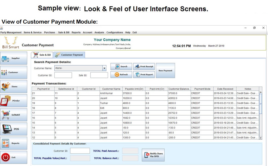Click the Customer Id search field
Screen dimensions: 268x166
63,75
